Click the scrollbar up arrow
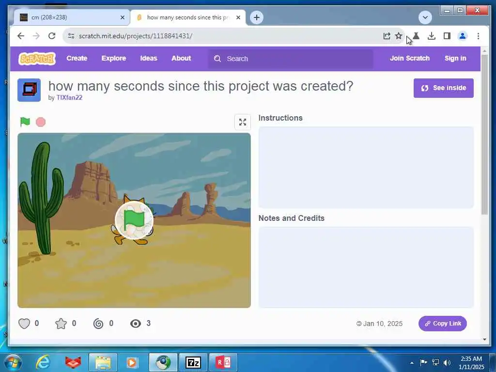This screenshot has width=496, height=372. coord(484,50)
